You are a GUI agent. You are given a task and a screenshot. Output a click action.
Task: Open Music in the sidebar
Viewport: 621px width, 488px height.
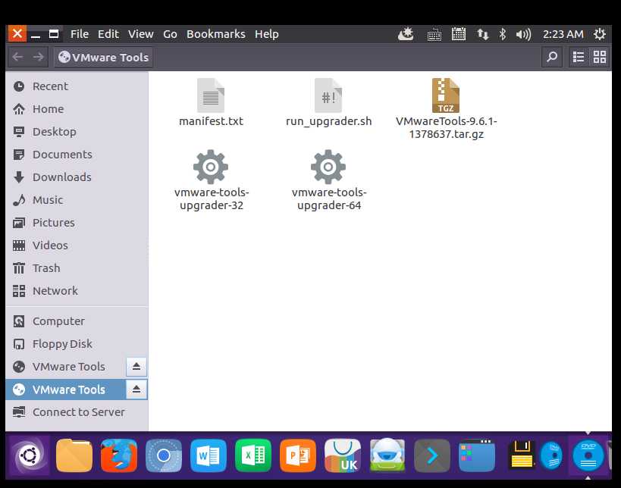point(77,200)
